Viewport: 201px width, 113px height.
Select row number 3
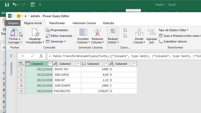coord(21,80)
